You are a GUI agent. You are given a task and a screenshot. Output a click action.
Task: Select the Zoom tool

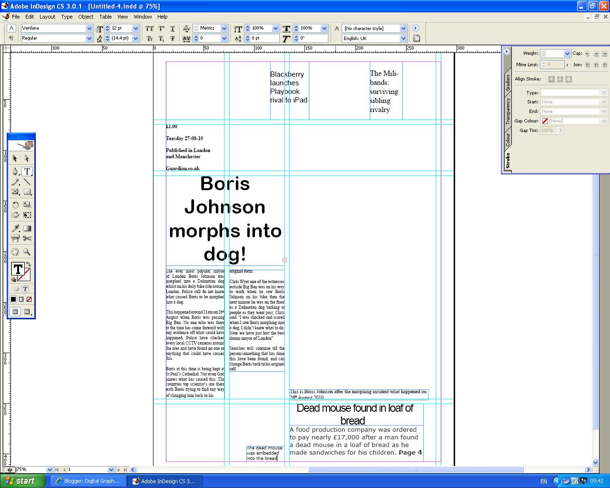click(x=27, y=252)
